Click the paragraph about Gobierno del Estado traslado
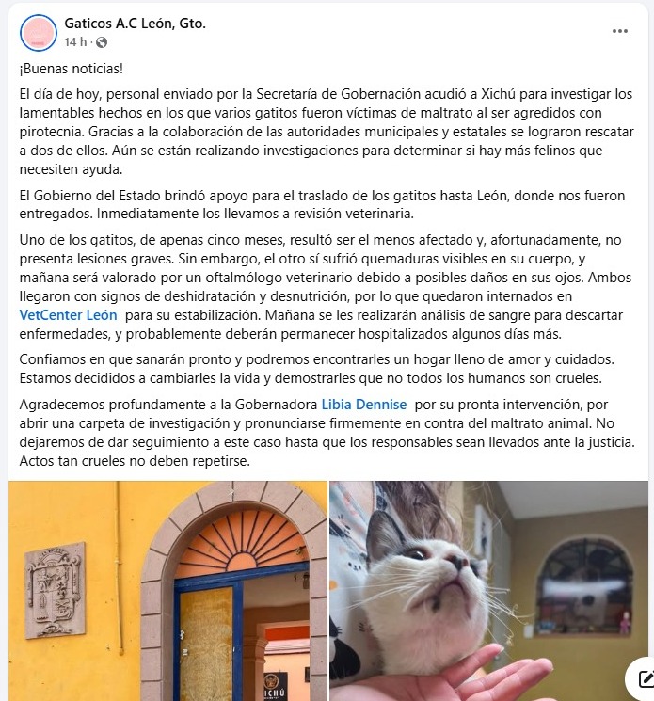Image resolution: width=654 pixels, height=701 pixels. (x=322, y=205)
